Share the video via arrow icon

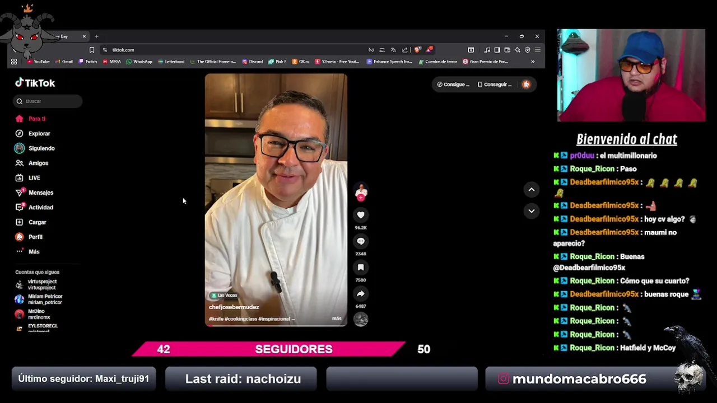click(361, 294)
